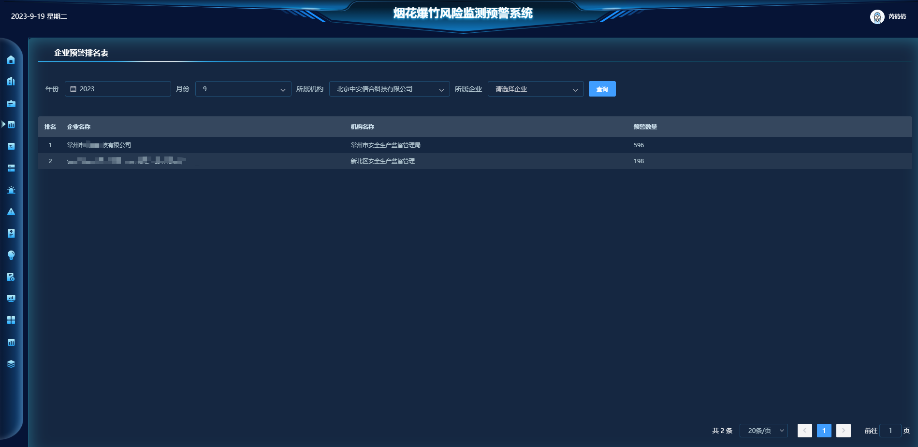Open the 20条/页 page size dropdown
The height and width of the screenshot is (447, 918).
point(763,431)
